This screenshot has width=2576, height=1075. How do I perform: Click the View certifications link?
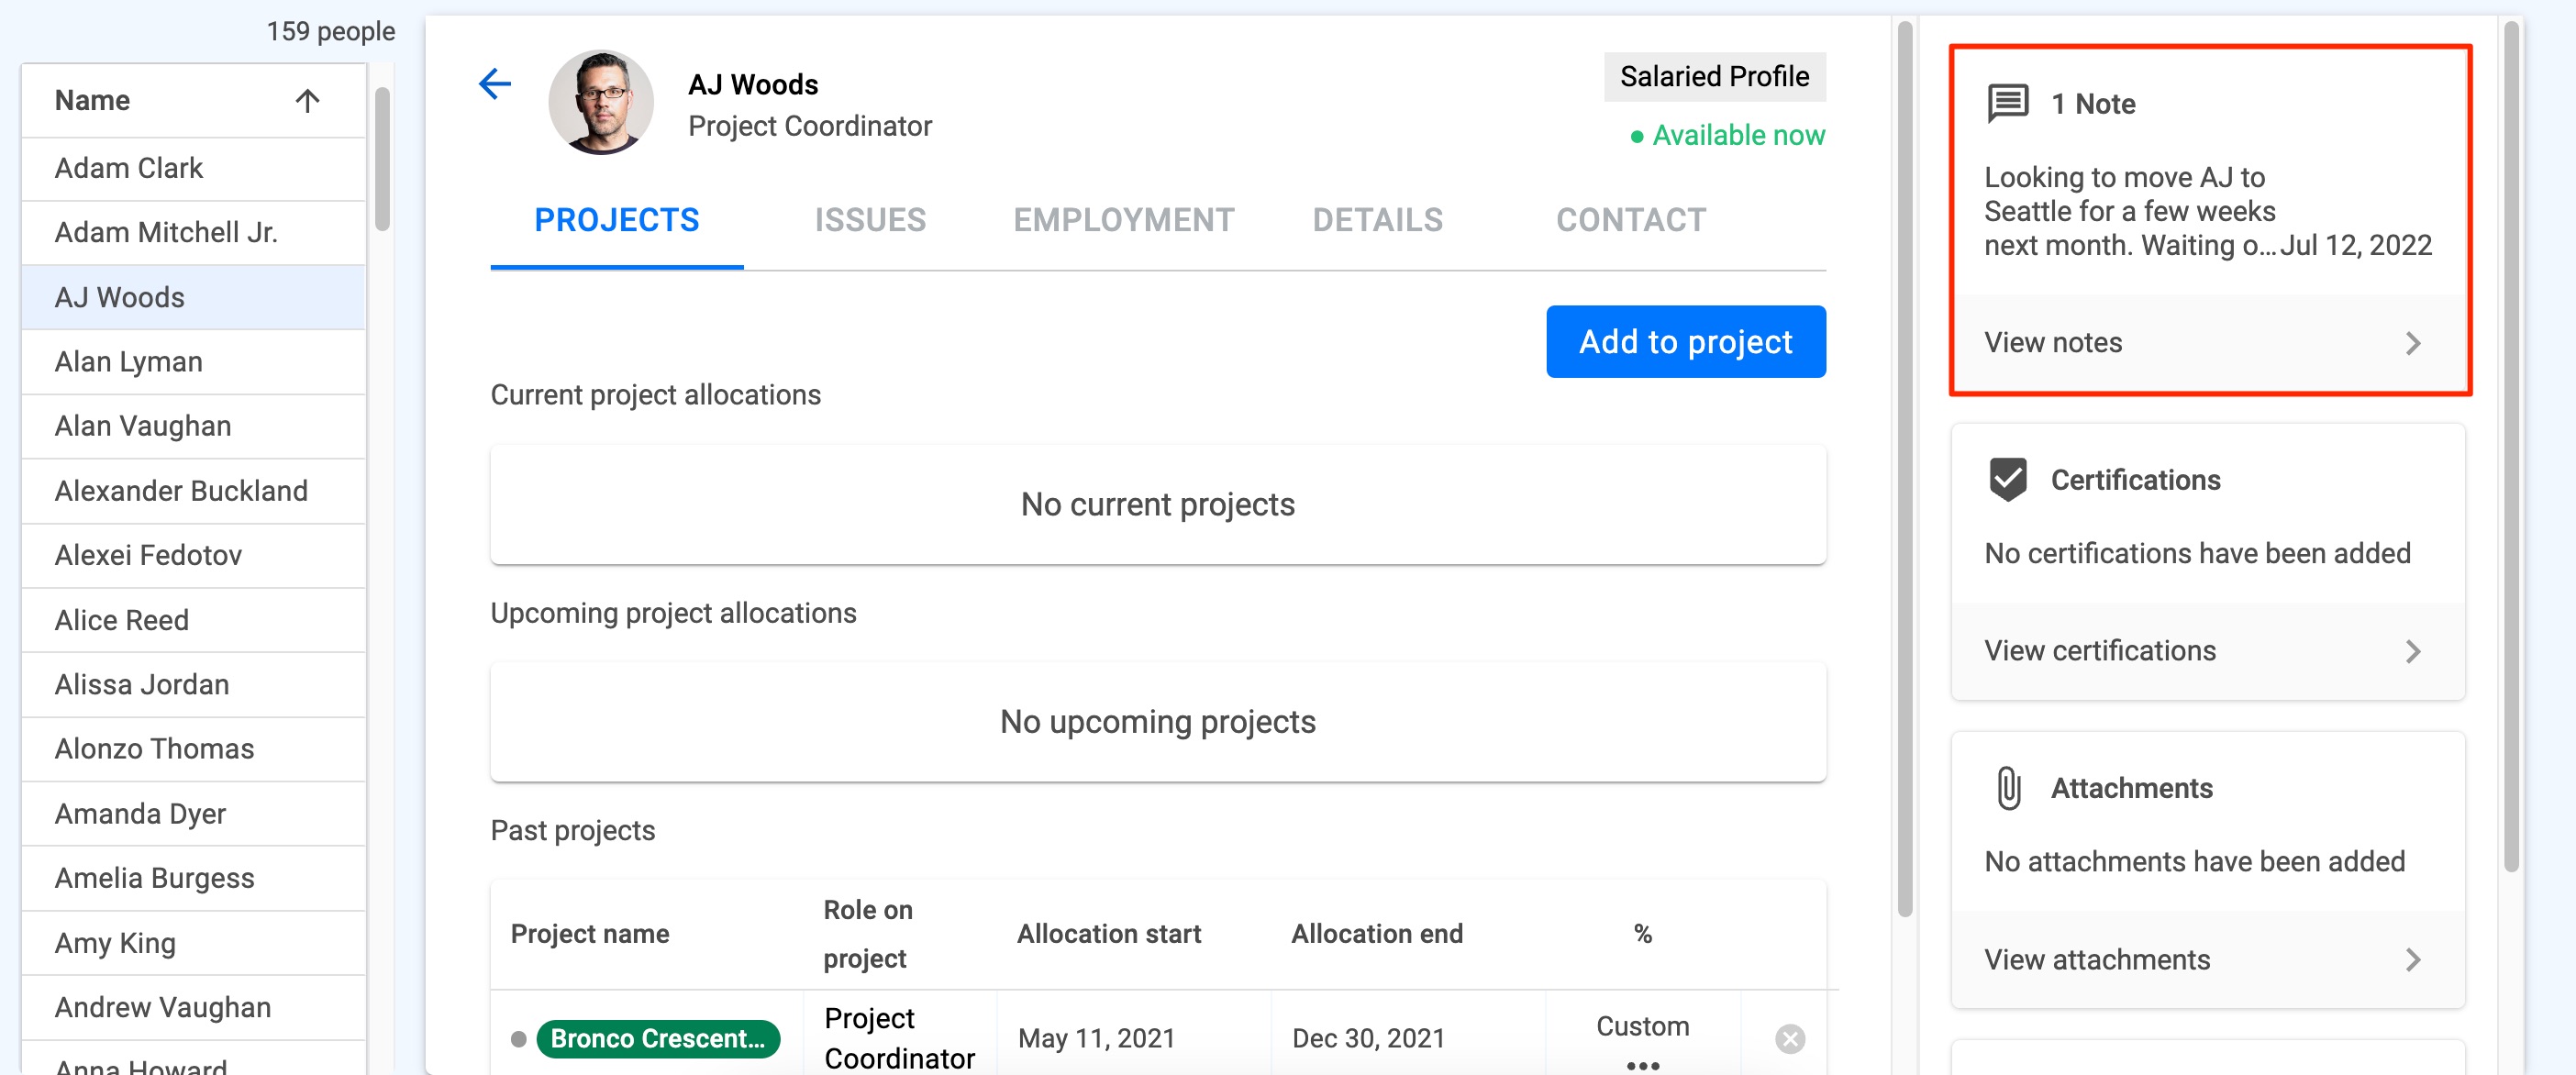click(2099, 650)
